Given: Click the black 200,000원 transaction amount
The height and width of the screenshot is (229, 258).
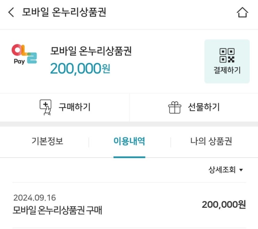Looking at the screenshot, I should click(224, 205).
